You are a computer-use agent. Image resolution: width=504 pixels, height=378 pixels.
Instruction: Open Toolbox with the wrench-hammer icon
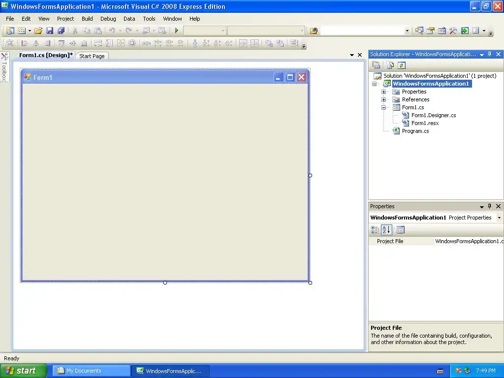point(453,31)
